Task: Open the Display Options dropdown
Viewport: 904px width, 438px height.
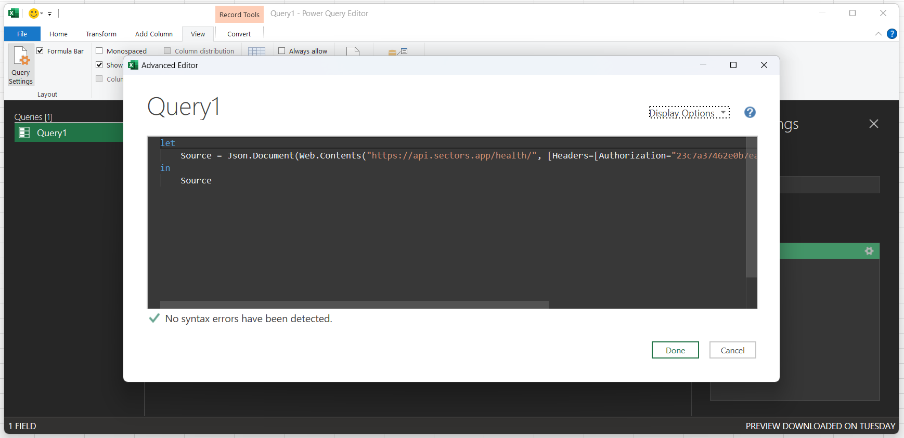Action: click(x=689, y=113)
